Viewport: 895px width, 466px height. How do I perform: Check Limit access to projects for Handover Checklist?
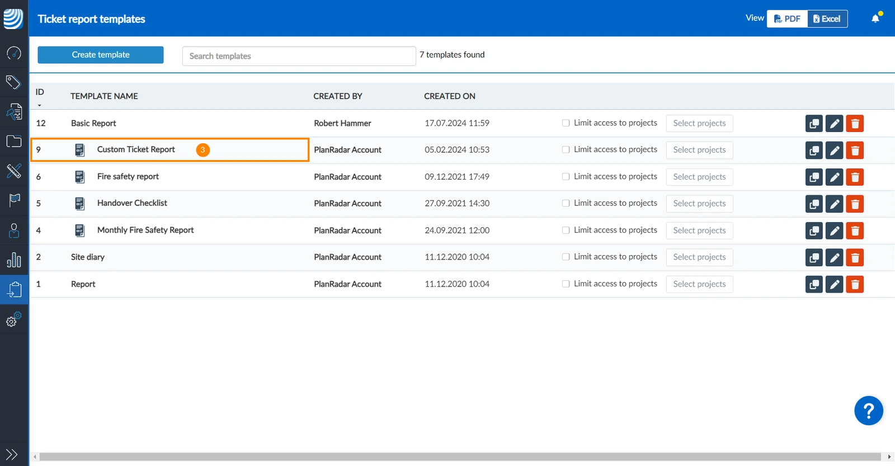566,203
